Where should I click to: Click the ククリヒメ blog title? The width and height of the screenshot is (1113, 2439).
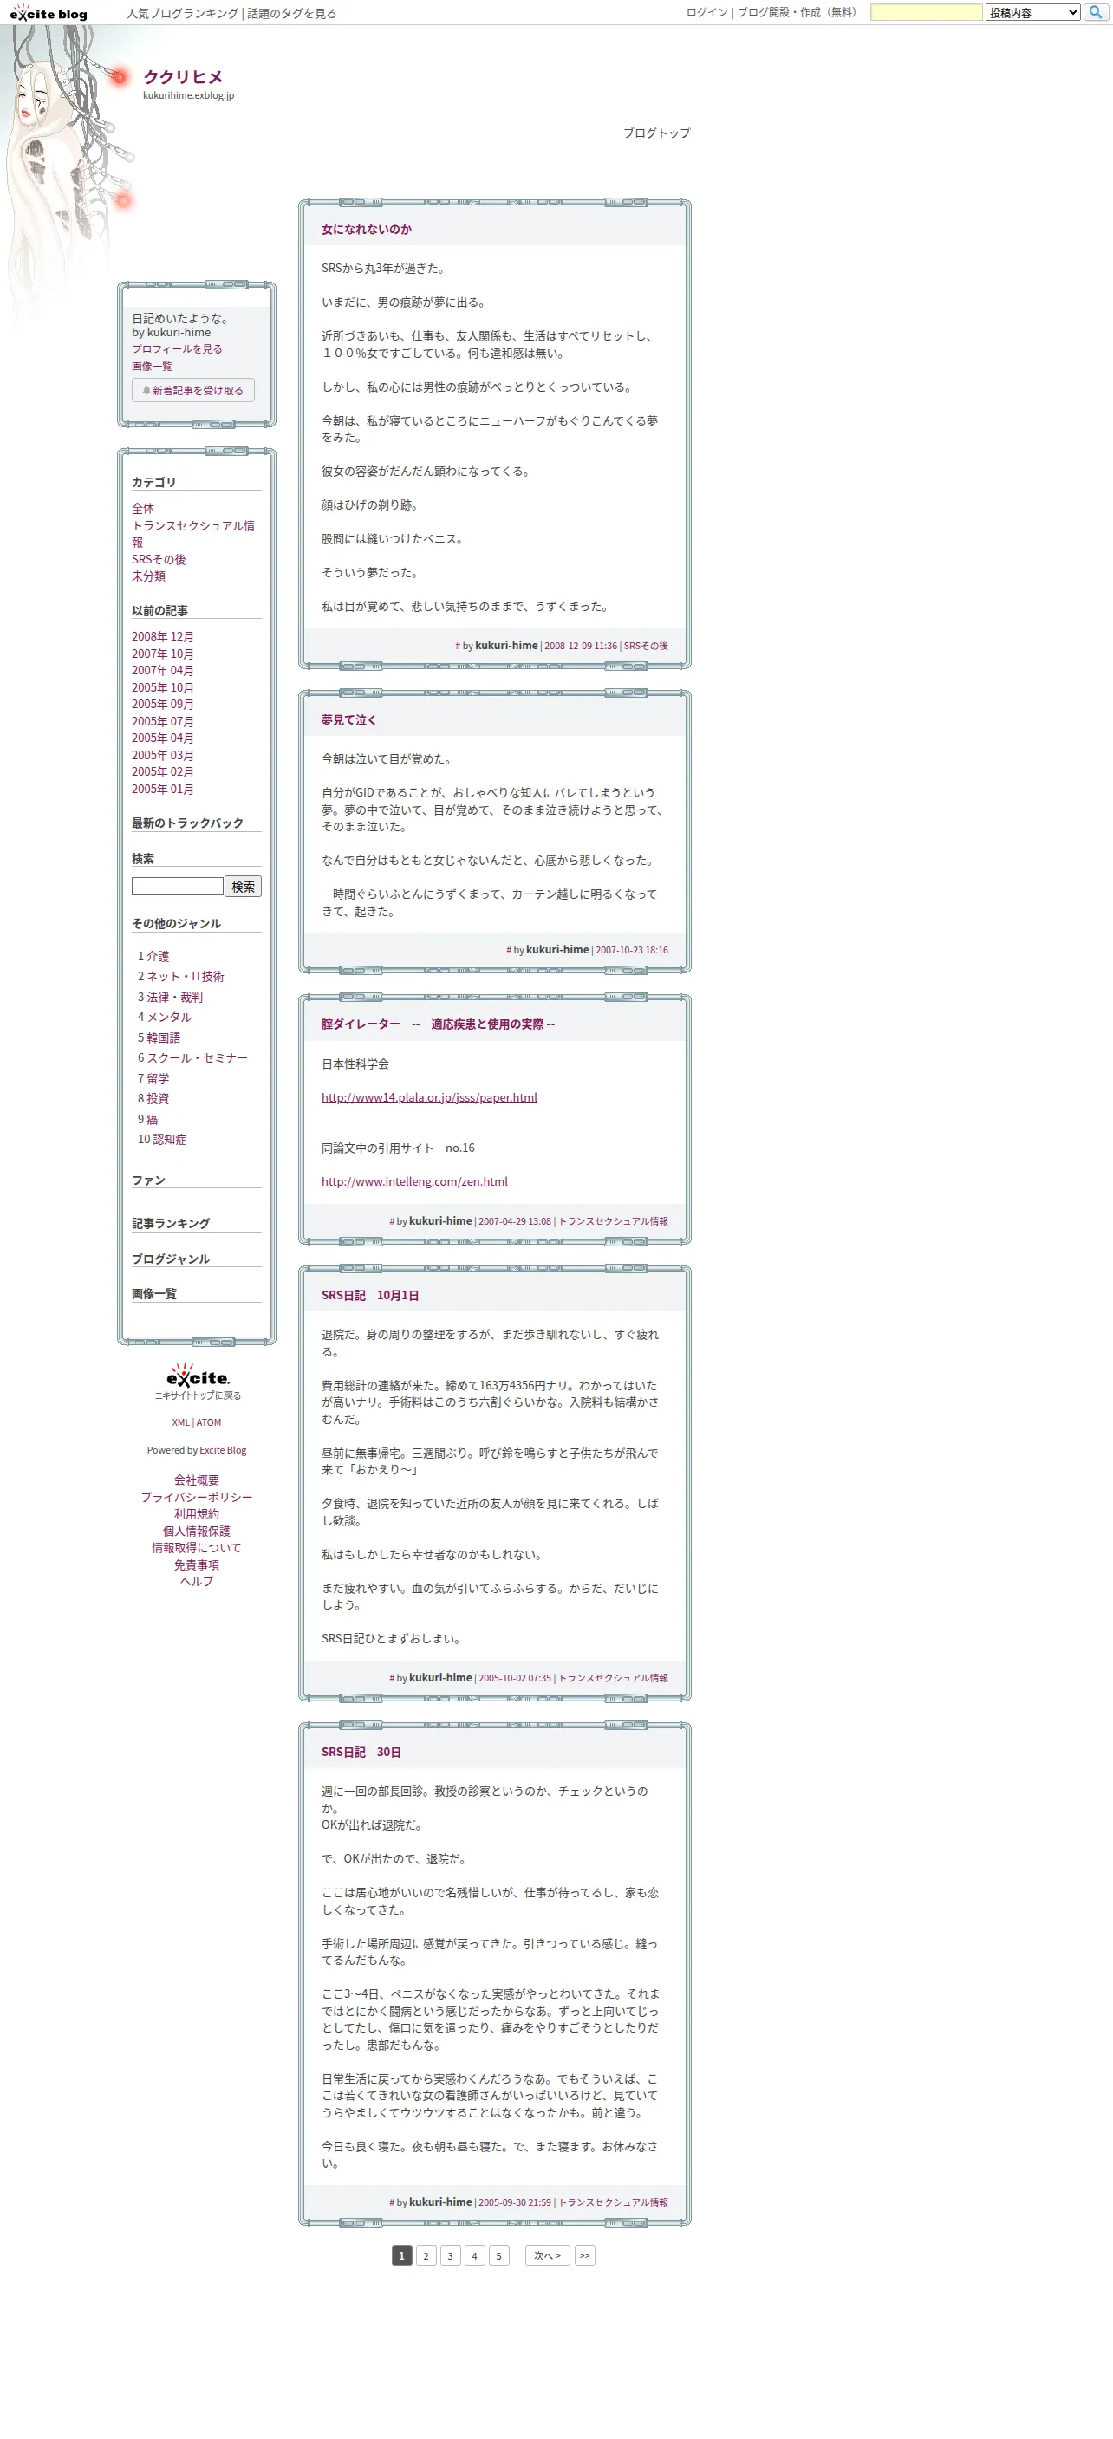click(x=183, y=76)
